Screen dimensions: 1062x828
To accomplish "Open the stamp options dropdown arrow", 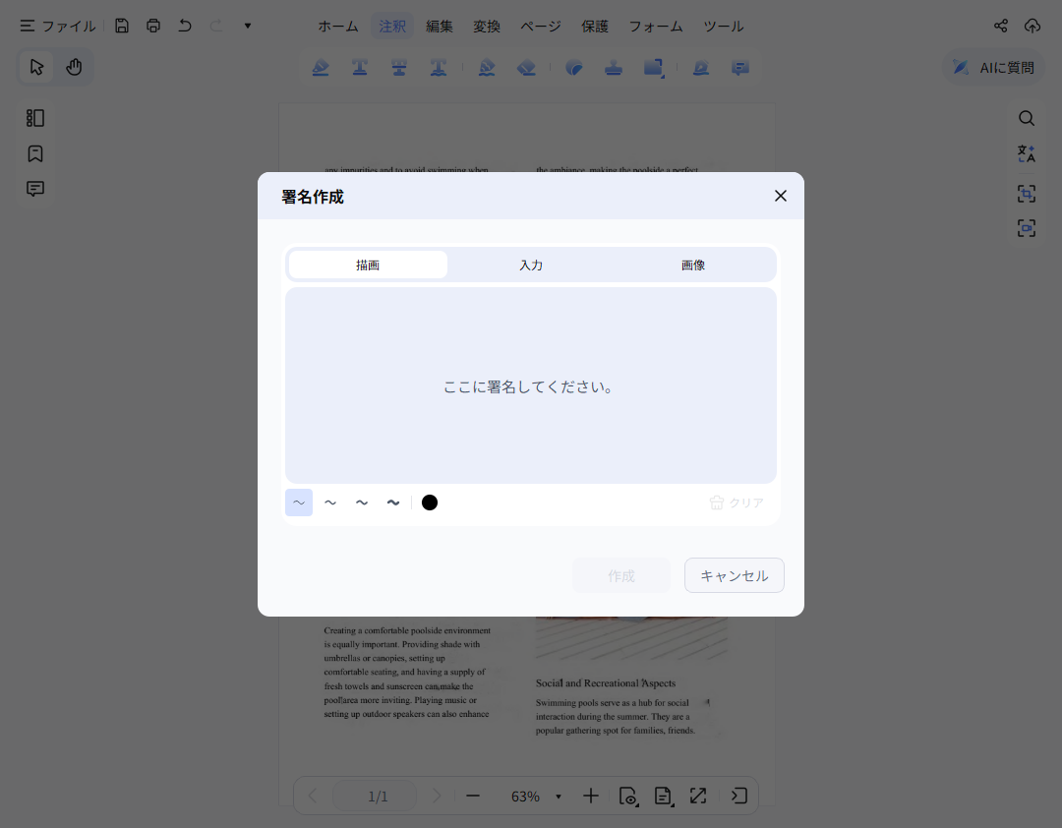I will coord(663,77).
